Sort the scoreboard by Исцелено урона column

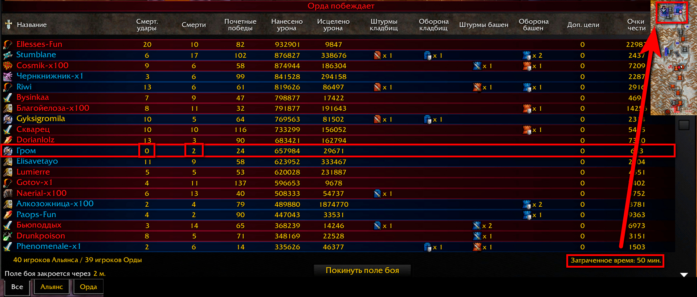pos(333,25)
